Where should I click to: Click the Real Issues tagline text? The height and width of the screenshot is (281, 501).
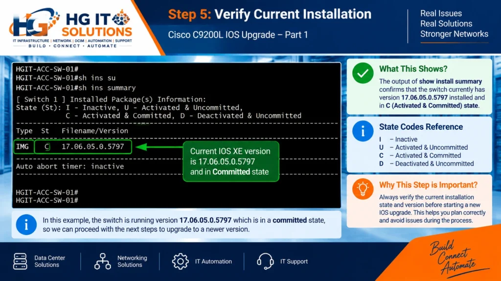point(441,13)
